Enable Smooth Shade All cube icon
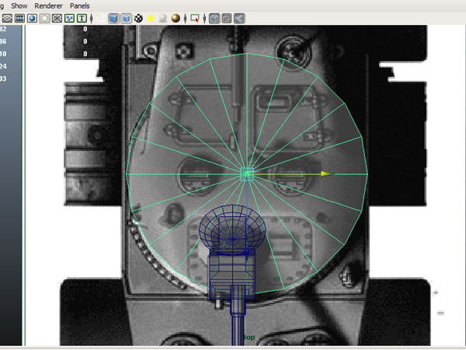The width and height of the screenshot is (466, 350). click(x=113, y=19)
